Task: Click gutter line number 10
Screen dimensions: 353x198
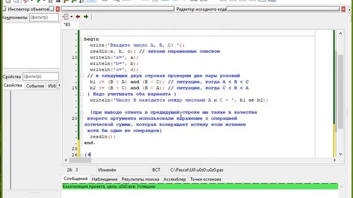Action: 74,57
